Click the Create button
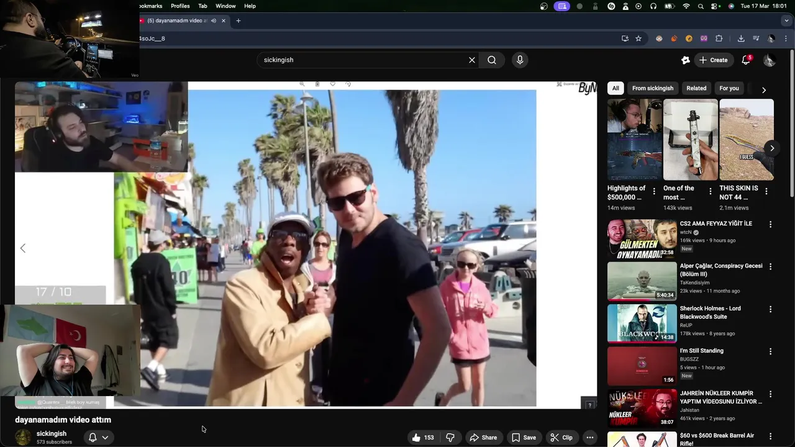Viewport: 795px width, 447px height. click(713, 60)
